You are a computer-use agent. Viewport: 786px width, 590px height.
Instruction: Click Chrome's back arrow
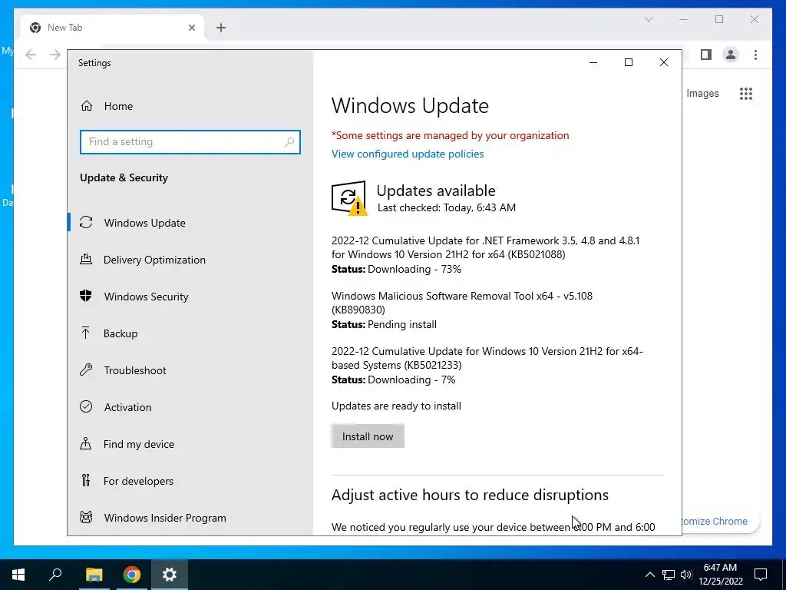point(31,55)
